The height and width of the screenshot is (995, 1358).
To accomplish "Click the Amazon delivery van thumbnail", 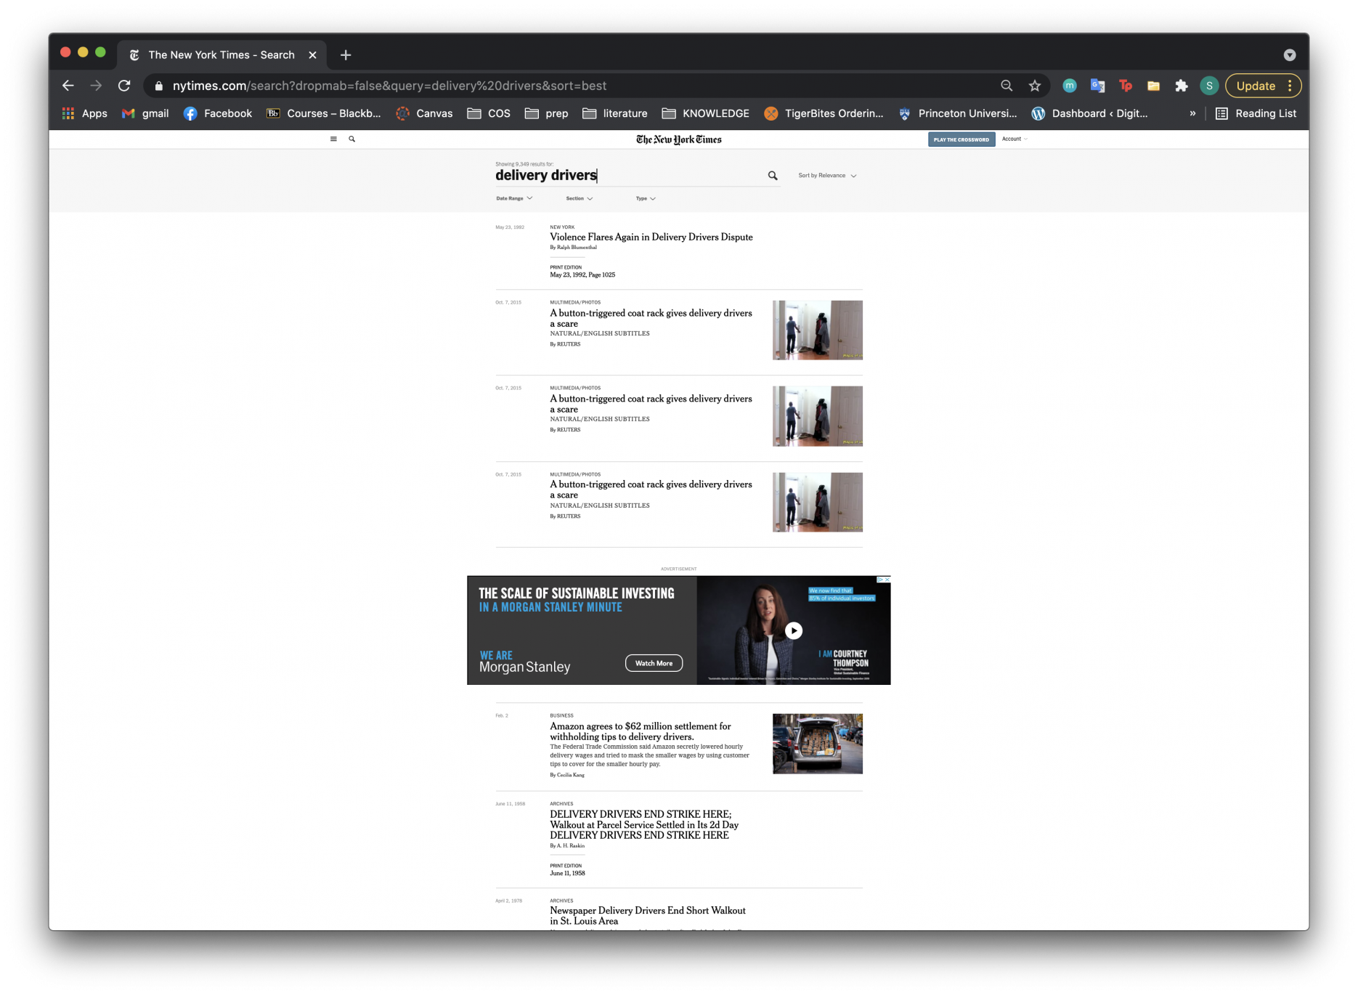I will (818, 744).
